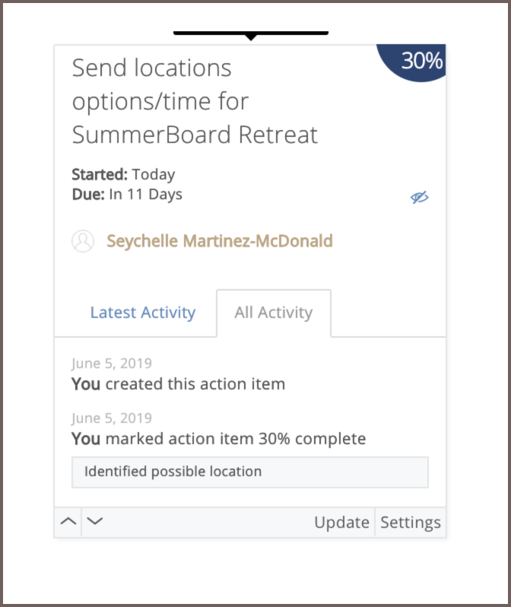
Task: Click the Update button
Action: point(342,523)
